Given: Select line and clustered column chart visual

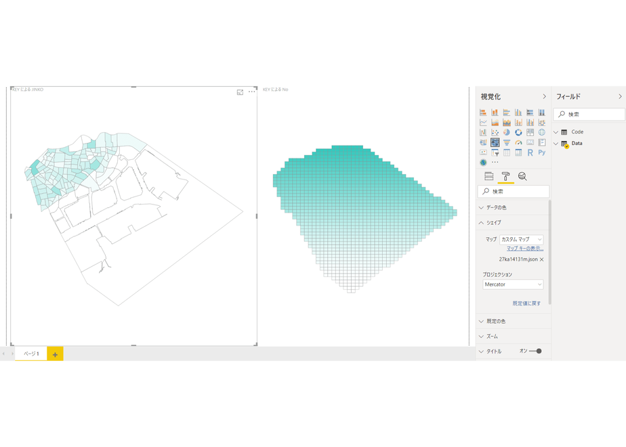Looking at the screenshot, I should (x=530, y=122).
